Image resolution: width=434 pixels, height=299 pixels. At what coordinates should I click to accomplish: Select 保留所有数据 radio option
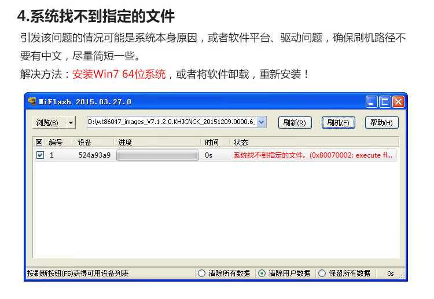(x=322, y=274)
